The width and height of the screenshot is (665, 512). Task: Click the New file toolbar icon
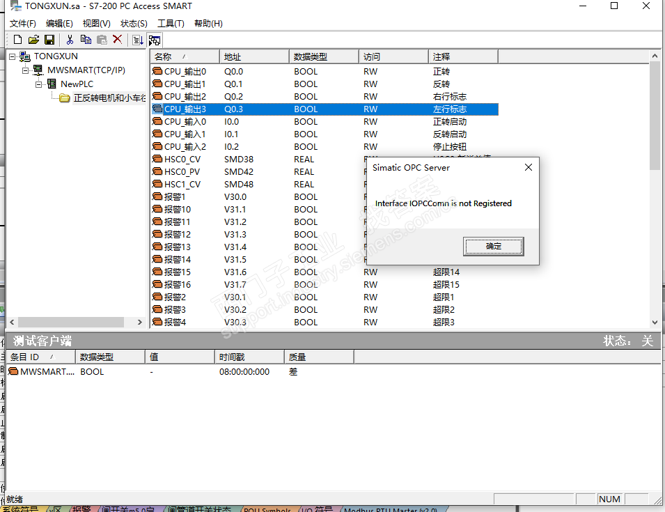(18, 40)
